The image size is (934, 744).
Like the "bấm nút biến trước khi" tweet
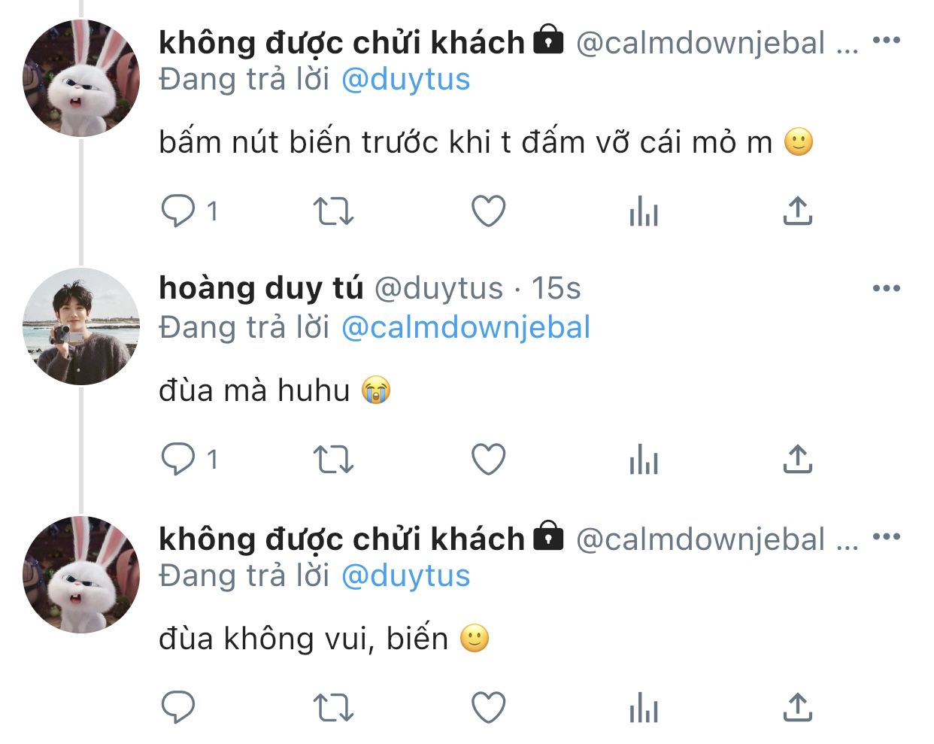488,211
